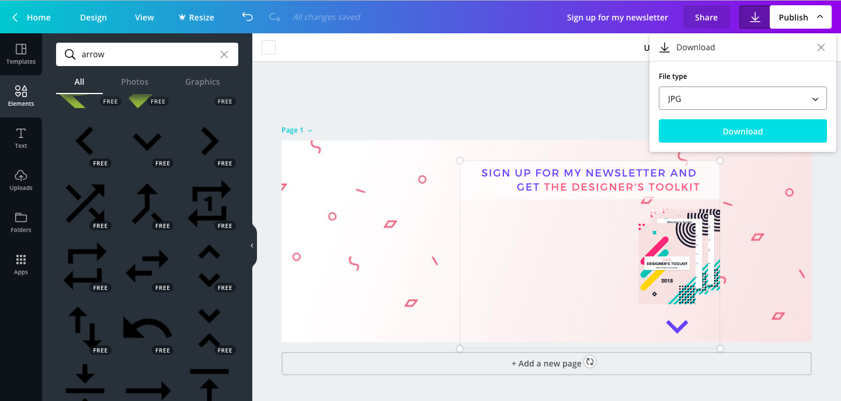Click the Share button

[706, 17]
